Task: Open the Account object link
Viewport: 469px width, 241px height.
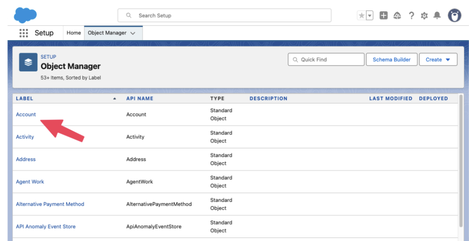Action: pos(26,115)
